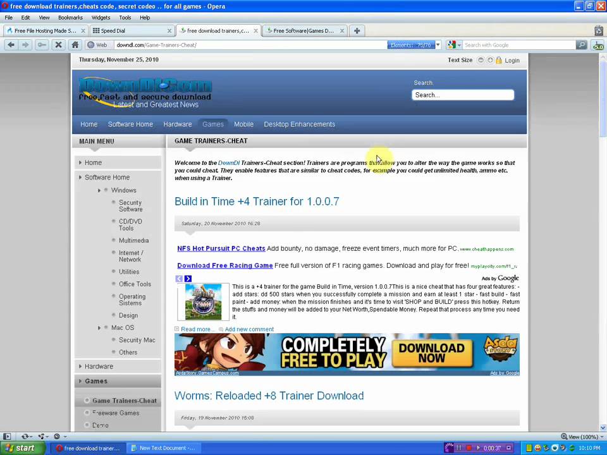Open the Help menu
This screenshot has height=455, width=607.
click(145, 18)
